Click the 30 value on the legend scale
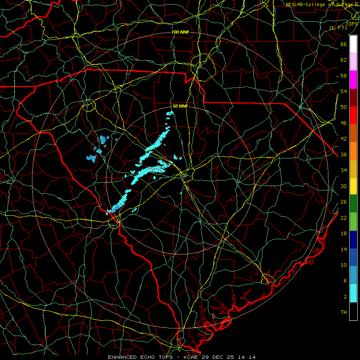360x360 pixels. pyautogui.click(x=344, y=186)
